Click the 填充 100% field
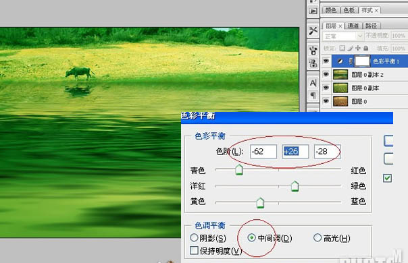Screen dimensions: 408x263 399,49
